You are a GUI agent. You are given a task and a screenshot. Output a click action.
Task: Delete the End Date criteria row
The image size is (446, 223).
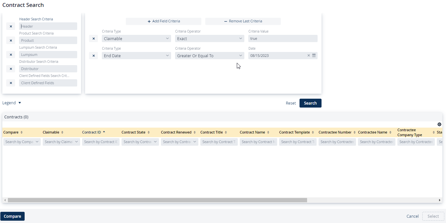93,56
